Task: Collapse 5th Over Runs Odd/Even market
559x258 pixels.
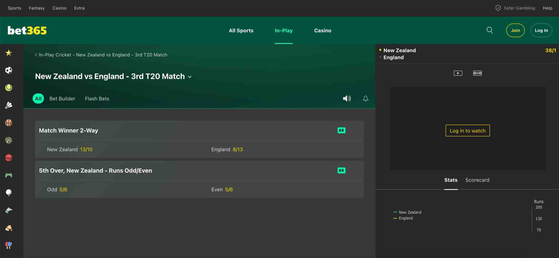Action: click(95, 170)
